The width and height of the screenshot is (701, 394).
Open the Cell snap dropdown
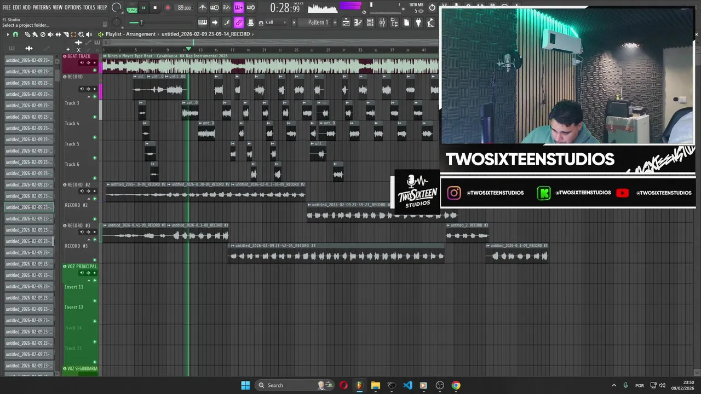[x=275, y=22]
